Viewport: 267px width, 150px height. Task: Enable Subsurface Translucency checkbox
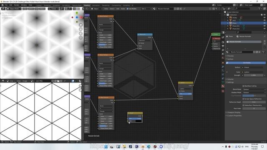click(243, 105)
